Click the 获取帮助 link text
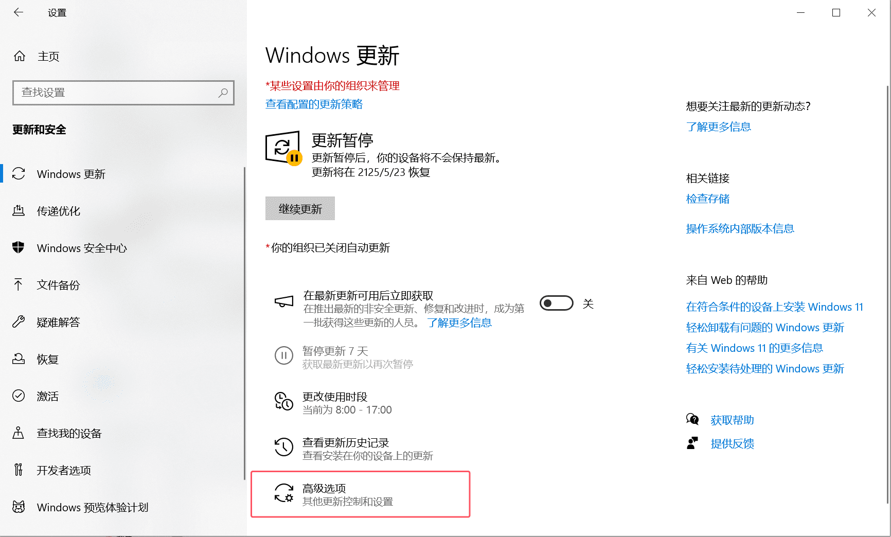Image resolution: width=891 pixels, height=537 pixels. click(x=732, y=420)
